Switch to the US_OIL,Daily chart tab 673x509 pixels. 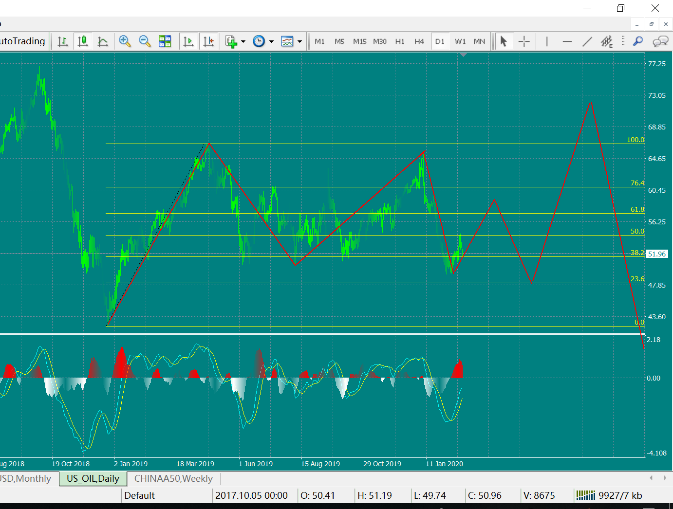click(93, 478)
